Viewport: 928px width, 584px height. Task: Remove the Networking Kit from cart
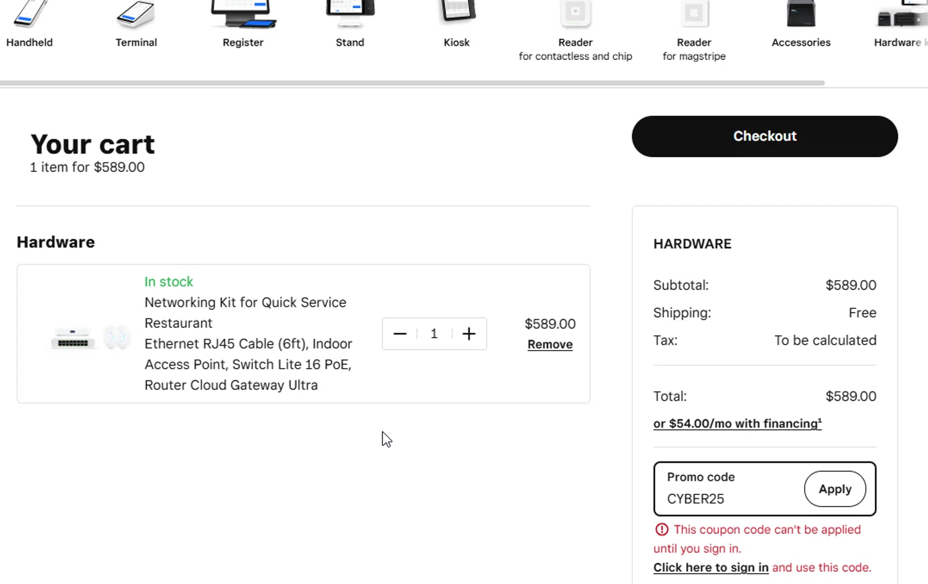pos(550,345)
